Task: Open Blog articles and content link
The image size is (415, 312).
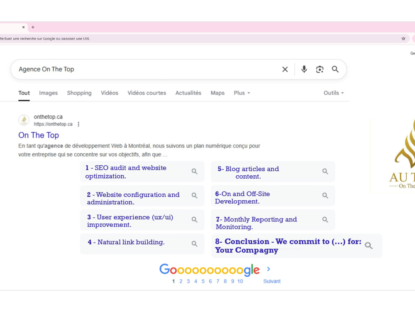Action: (x=248, y=172)
